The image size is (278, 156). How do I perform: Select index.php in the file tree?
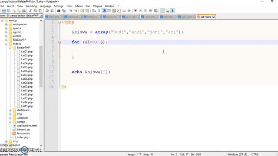(x=23, y=137)
